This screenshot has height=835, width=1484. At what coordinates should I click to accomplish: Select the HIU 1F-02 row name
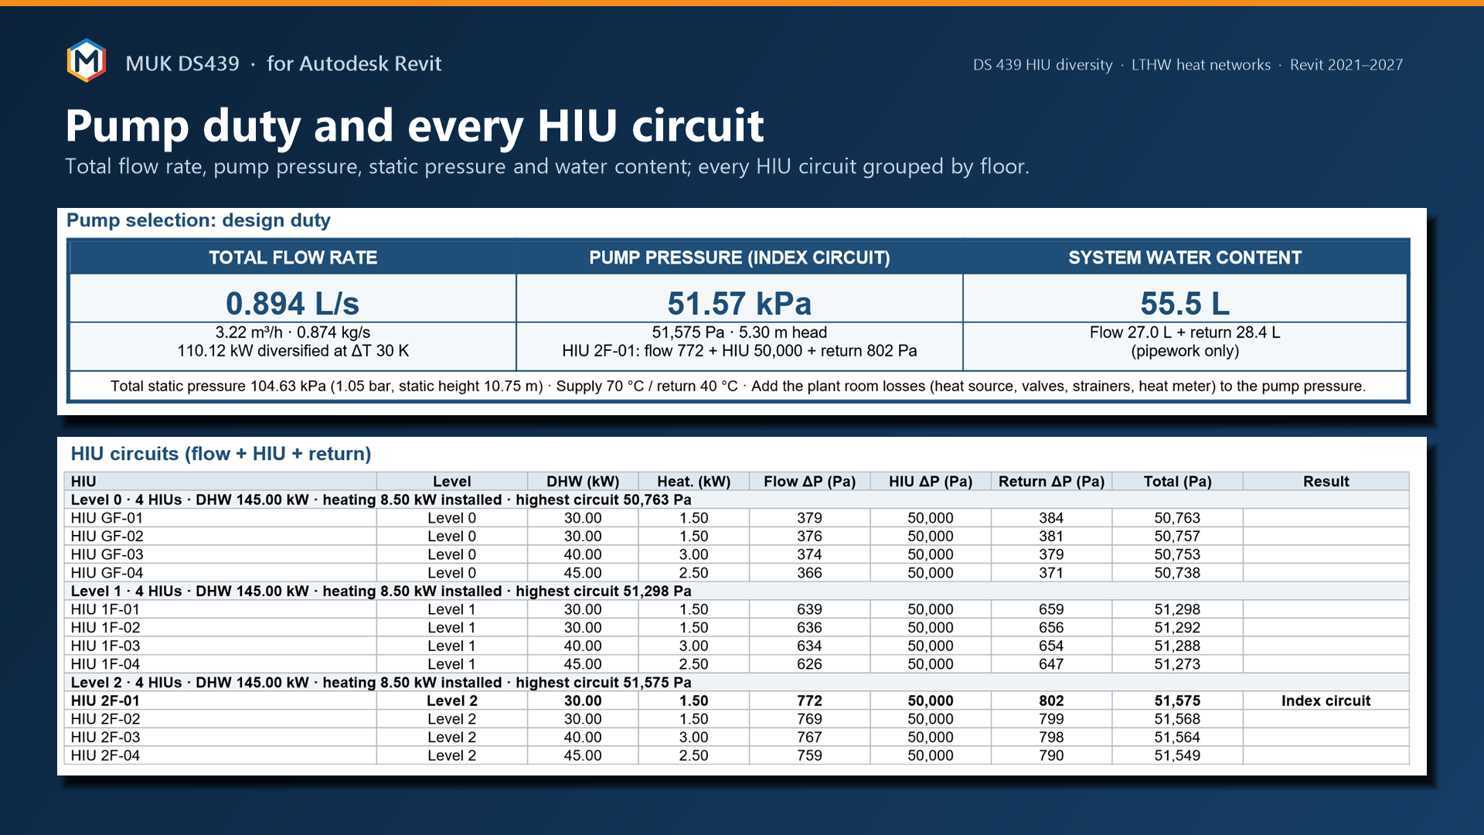(105, 627)
